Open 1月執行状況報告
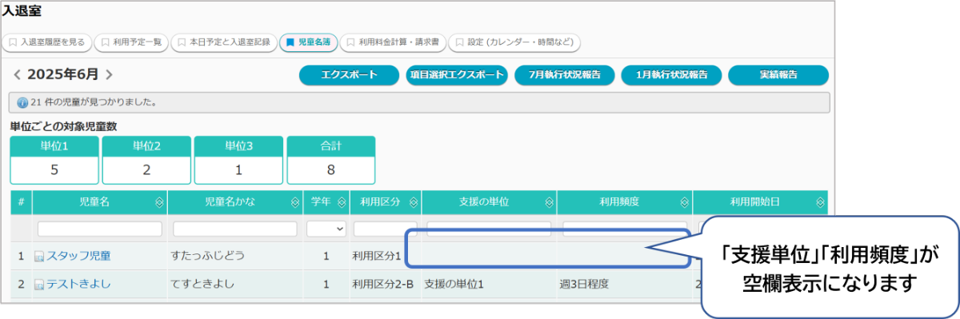The width and height of the screenshot is (960, 319). point(672,75)
